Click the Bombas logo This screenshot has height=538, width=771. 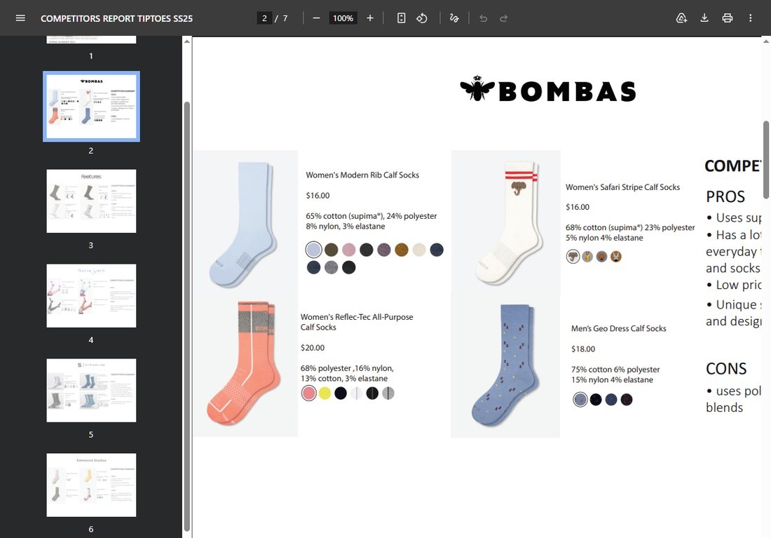[x=548, y=90]
